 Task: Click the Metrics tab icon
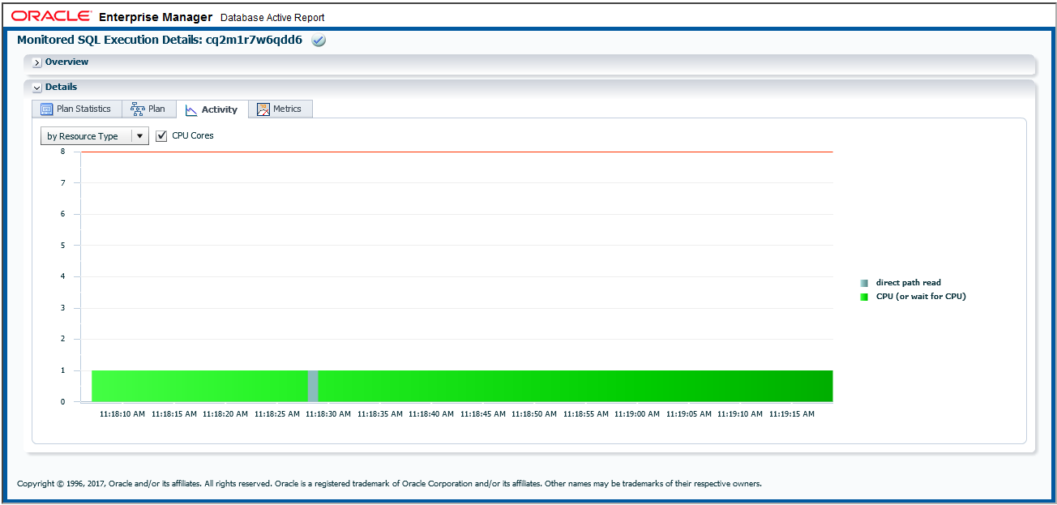point(263,109)
